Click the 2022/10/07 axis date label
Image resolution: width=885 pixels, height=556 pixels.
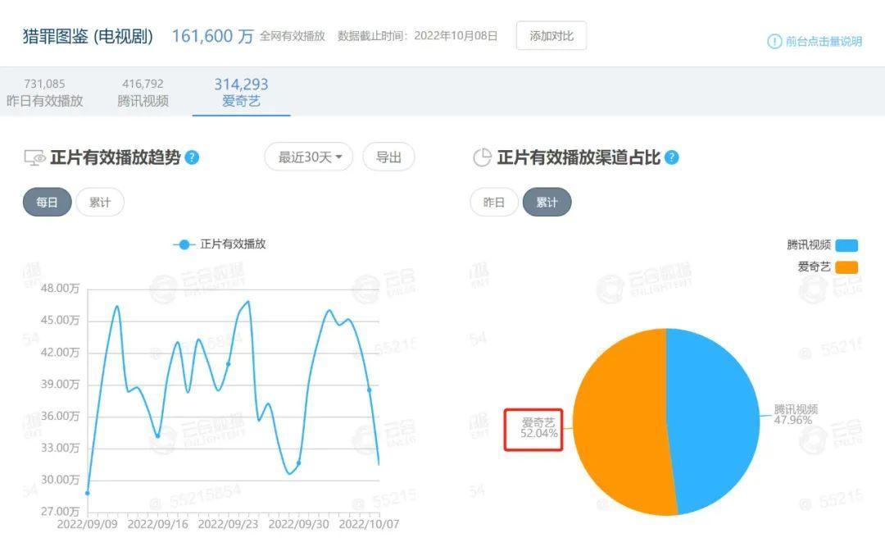(369, 524)
